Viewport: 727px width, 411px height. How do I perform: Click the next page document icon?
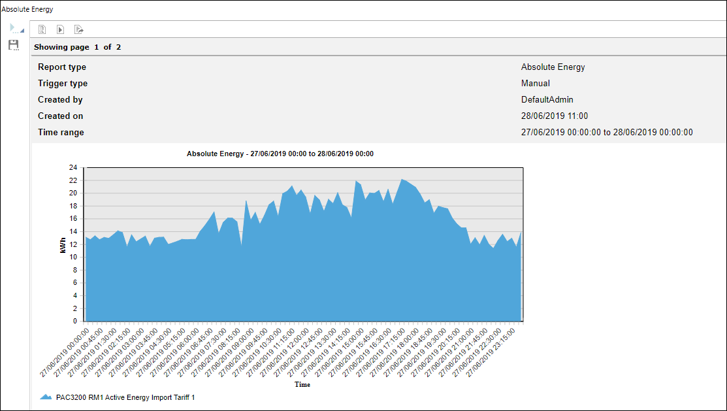pyautogui.click(x=60, y=29)
